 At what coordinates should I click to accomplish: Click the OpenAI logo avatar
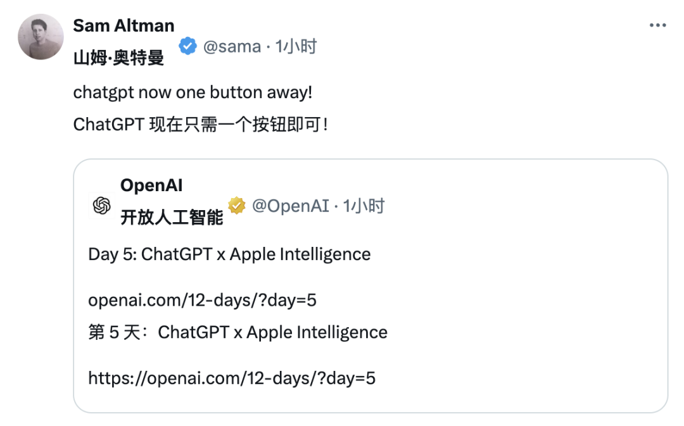point(102,206)
